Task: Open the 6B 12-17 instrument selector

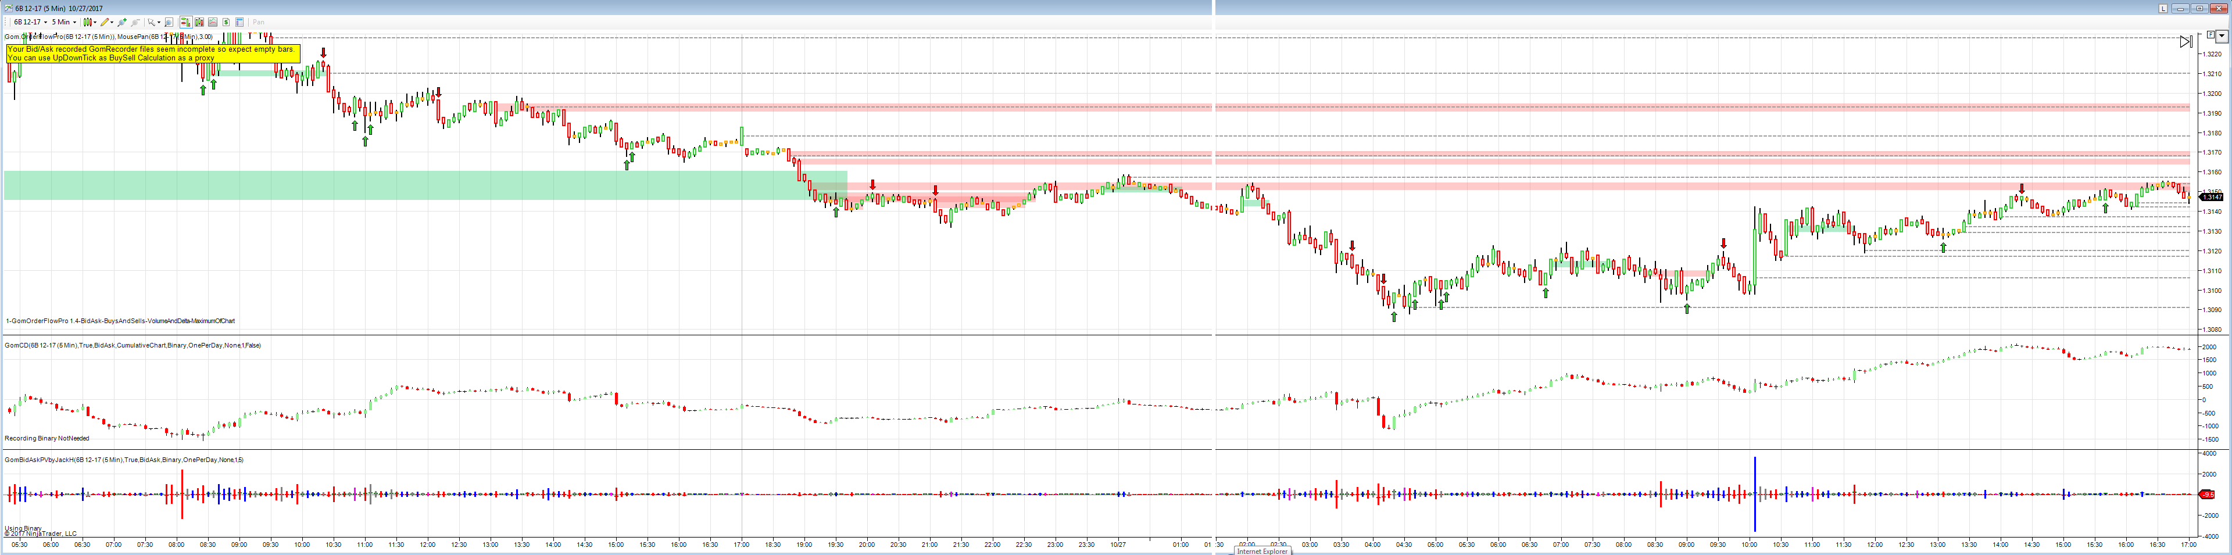Action: point(30,22)
